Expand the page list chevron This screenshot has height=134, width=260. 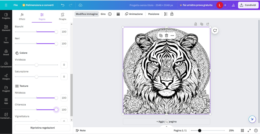[167, 126]
